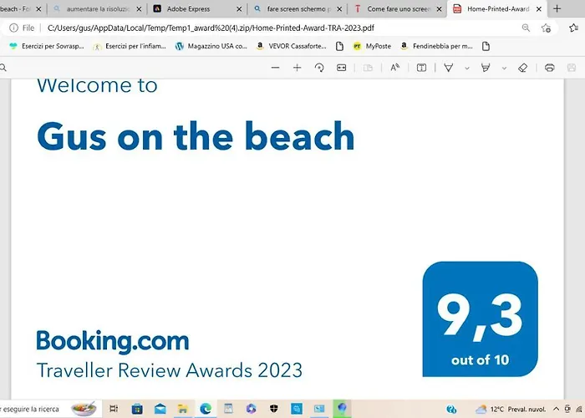This screenshot has width=585, height=418.
Task: Click the taskbar help question mark icon
Action: coord(451,410)
